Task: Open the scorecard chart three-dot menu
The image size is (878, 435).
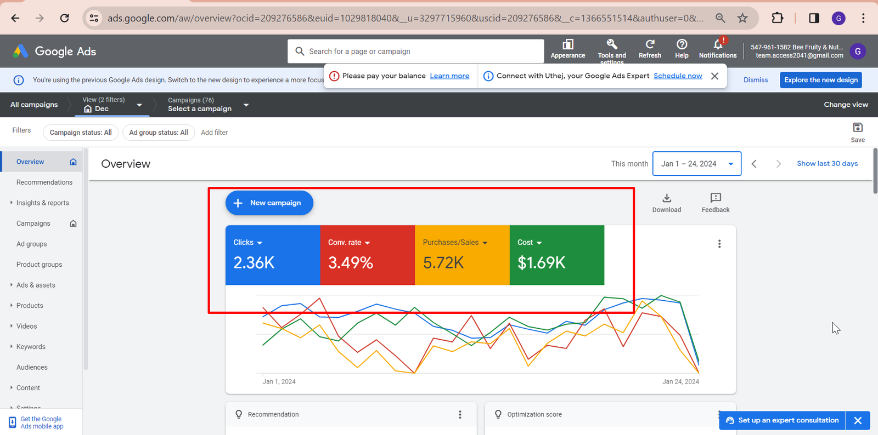Action: tap(719, 244)
